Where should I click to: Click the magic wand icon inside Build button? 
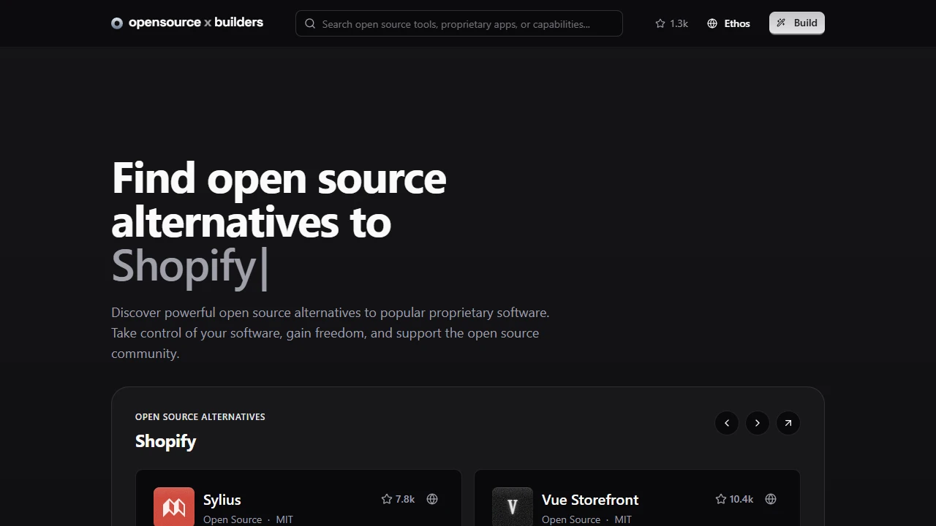click(x=780, y=23)
